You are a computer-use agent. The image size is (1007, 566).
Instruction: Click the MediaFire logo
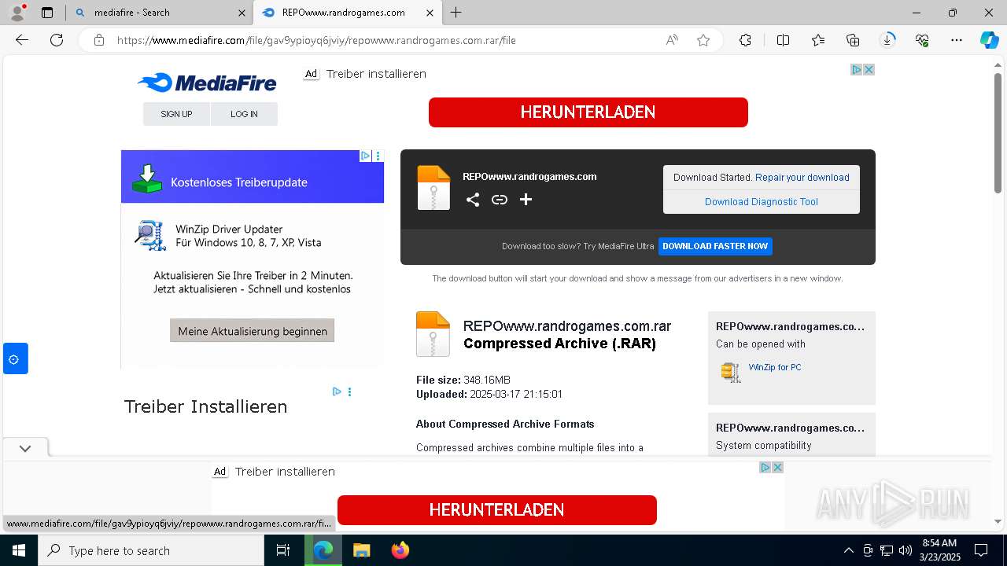coord(207,83)
